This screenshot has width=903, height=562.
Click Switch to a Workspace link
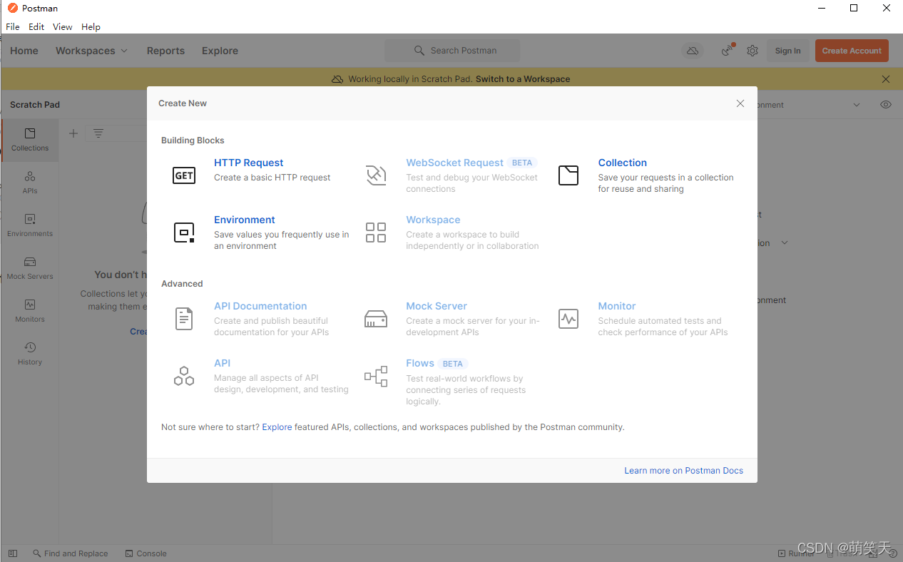click(523, 79)
